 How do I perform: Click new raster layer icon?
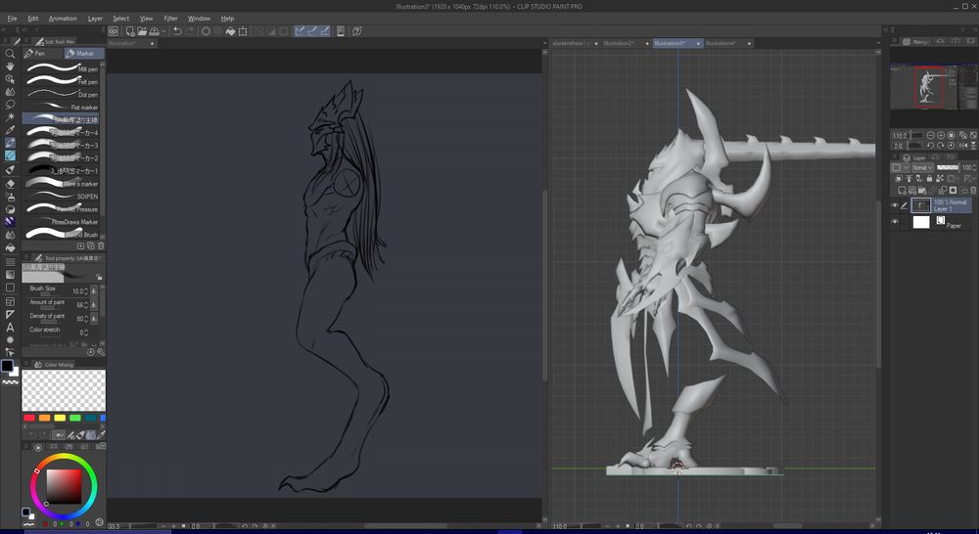[902, 191]
